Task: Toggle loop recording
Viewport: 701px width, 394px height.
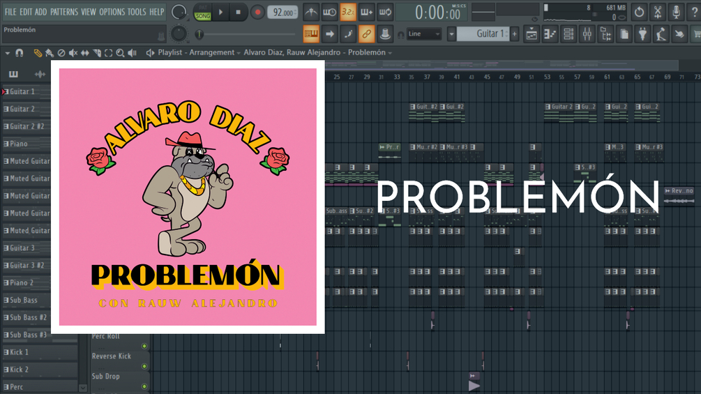Action: (x=385, y=12)
